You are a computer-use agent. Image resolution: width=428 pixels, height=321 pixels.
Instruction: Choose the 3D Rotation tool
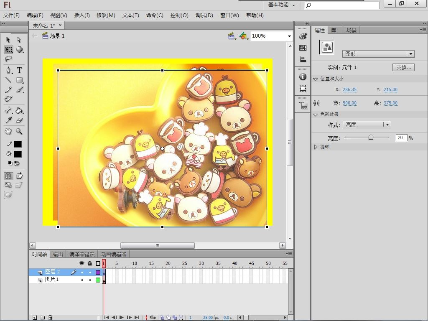[19, 49]
